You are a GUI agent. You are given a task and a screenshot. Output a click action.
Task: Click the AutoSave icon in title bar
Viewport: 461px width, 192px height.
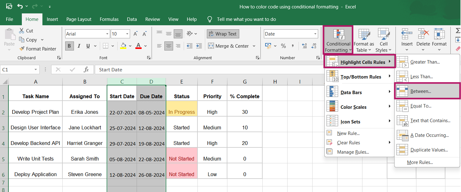(9, 7)
